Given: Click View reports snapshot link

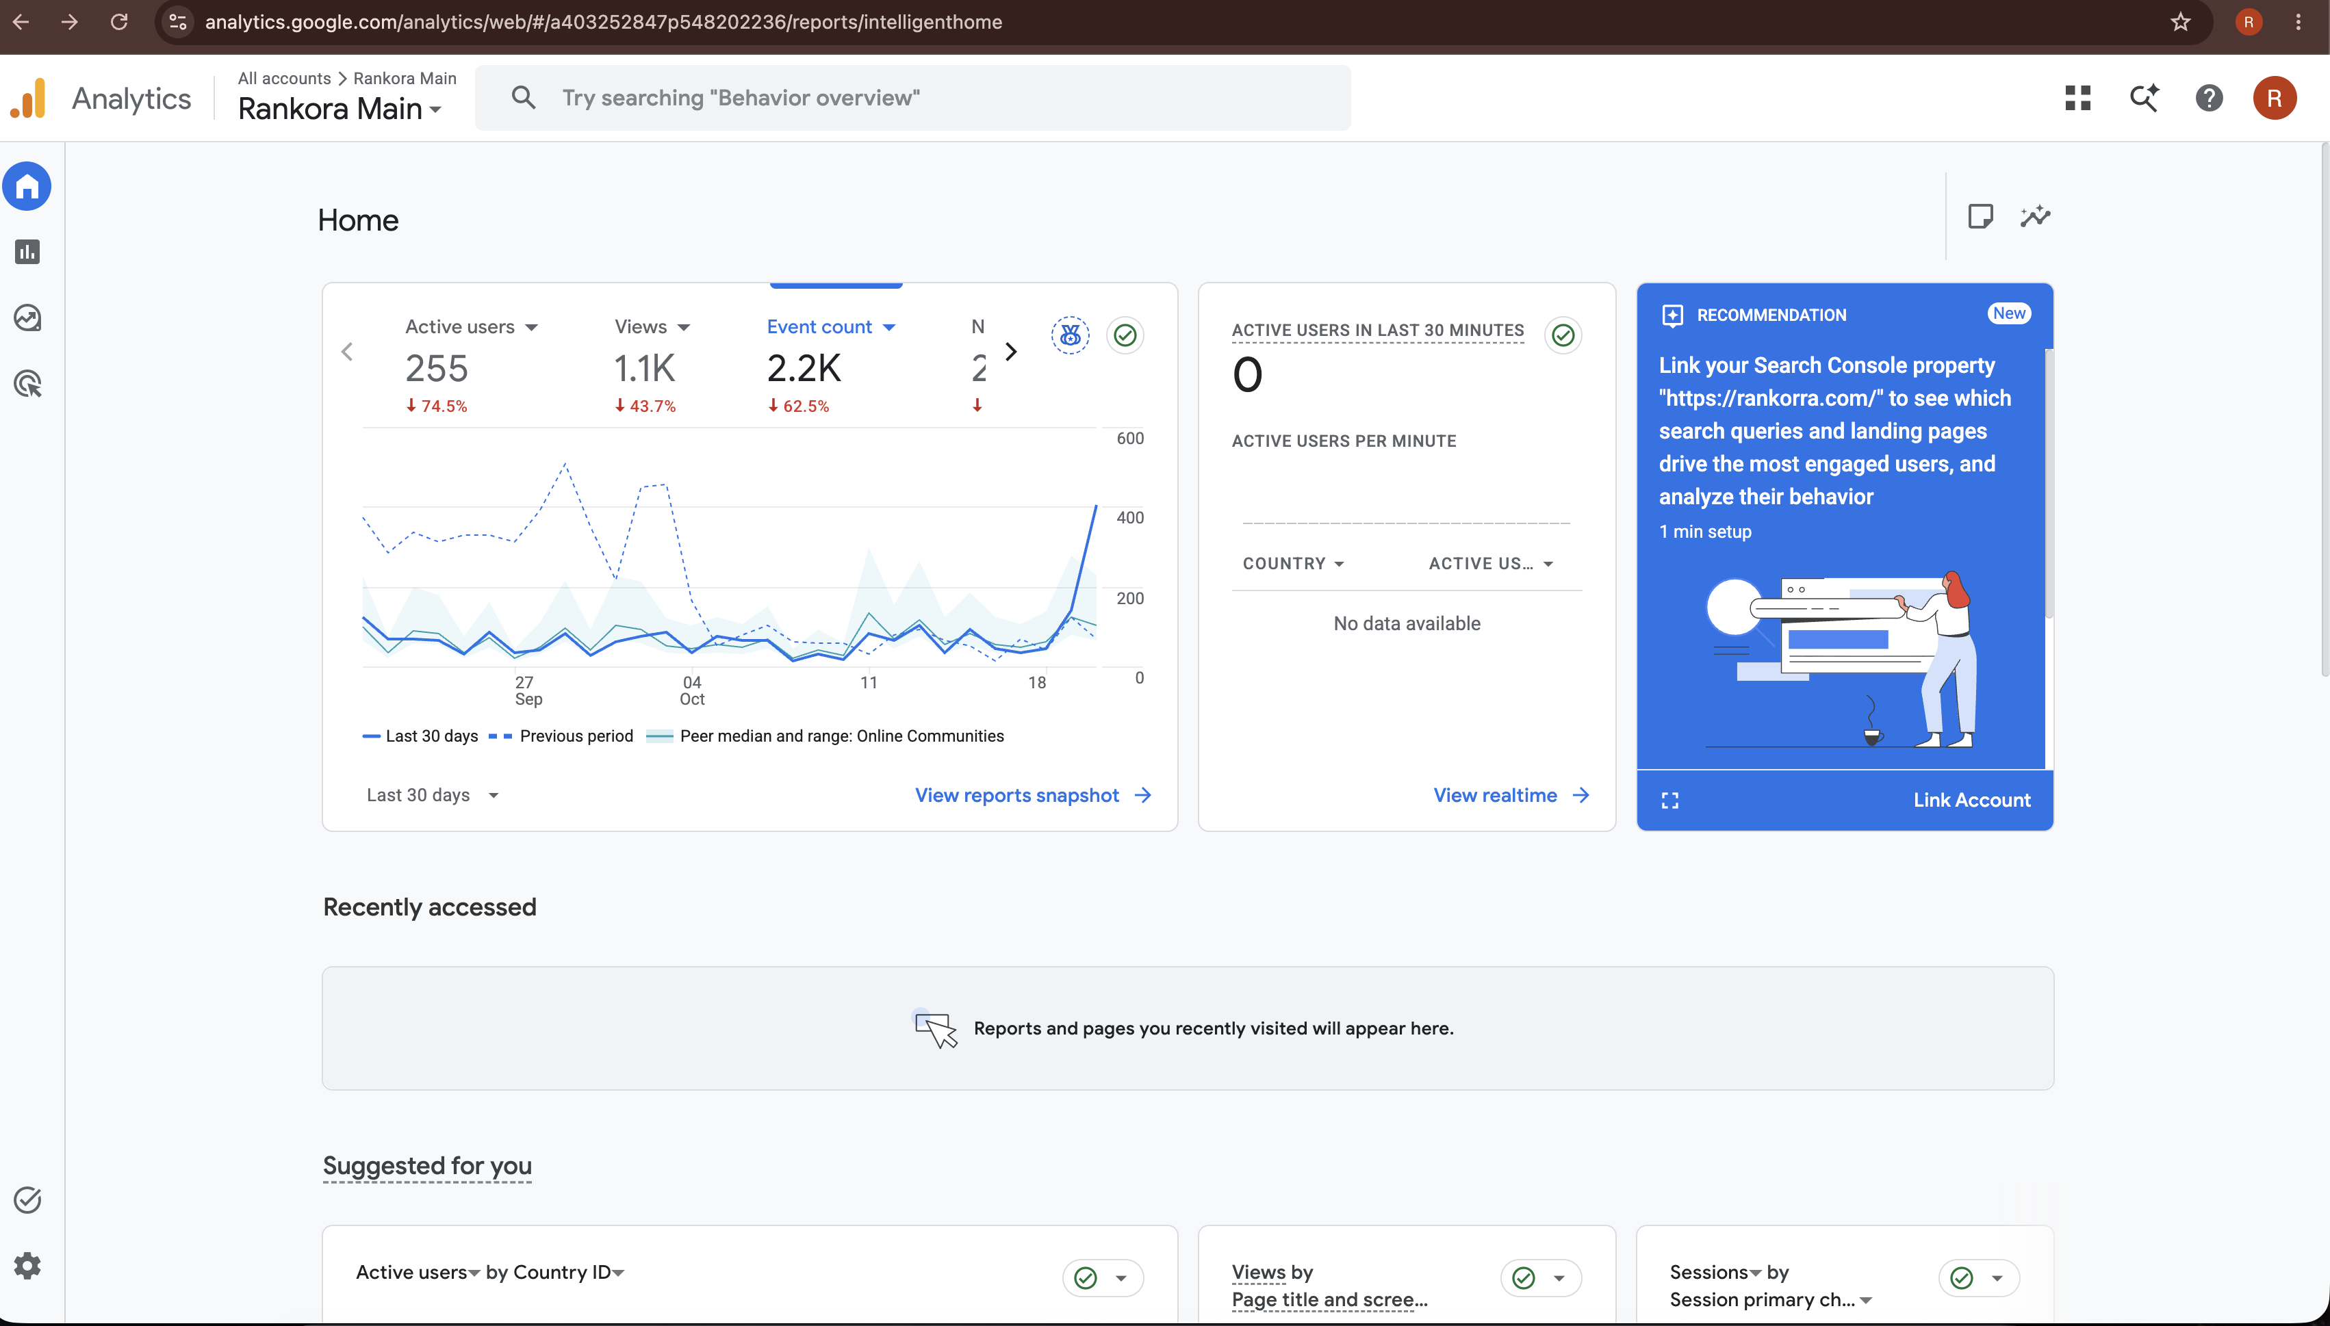Looking at the screenshot, I should pos(1034,795).
